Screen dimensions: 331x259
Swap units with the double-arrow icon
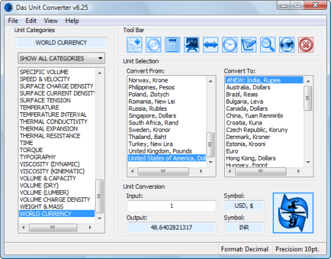pyautogui.click(x=210, y=45)
